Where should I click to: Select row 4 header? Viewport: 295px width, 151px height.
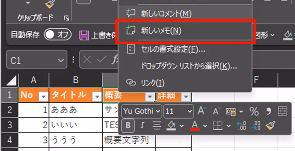pyautogui.click(x=10, y=140)
